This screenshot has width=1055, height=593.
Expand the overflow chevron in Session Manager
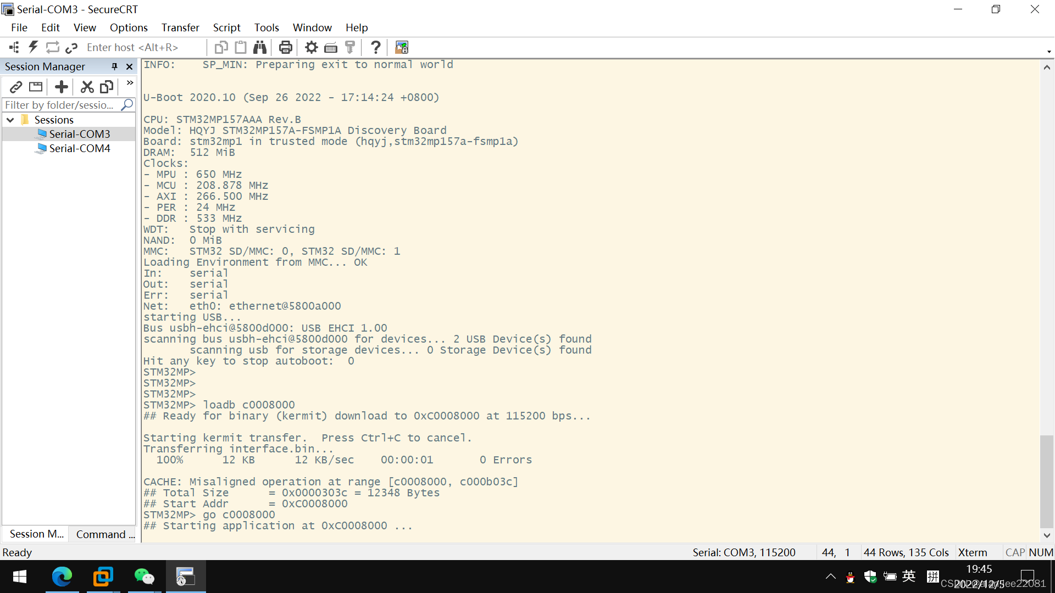129,83
